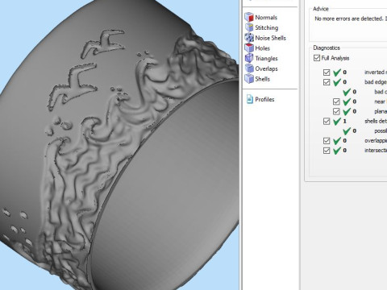Uncheck the inverted normals diagnostic checkbox
Viewport: 387px width, 290px height.
pos(327,72)
